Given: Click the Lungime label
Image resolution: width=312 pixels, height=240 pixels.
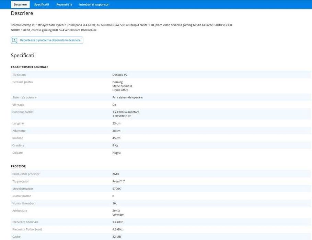Looking at the screenshot, I should [18, 123].
